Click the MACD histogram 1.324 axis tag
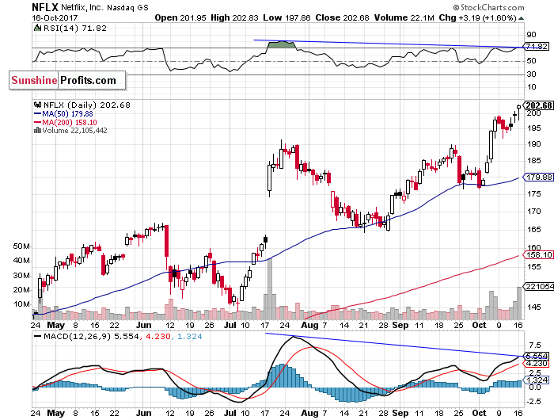This screenshot has width=554, height=420. pos(537,380)
